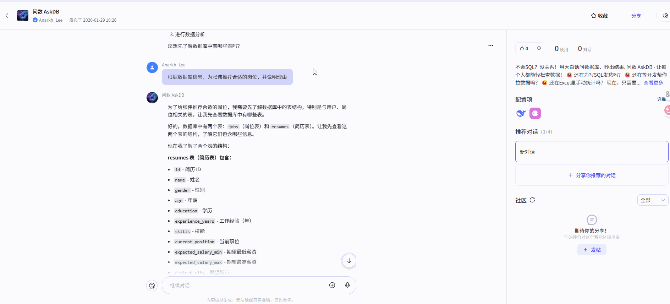670x304 pixels.
Task: Click the 'jobs' inline code tag
Action: 233,126
